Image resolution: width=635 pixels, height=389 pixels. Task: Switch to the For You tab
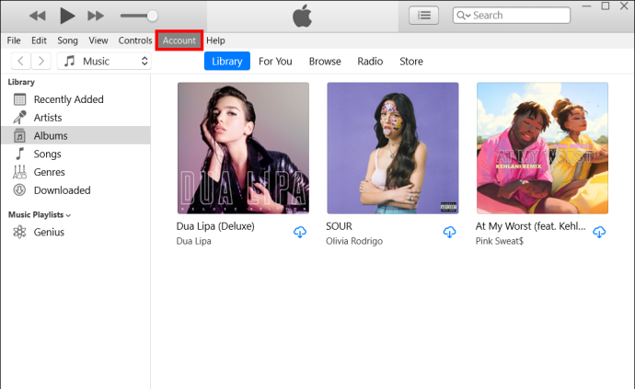(275, 61)
